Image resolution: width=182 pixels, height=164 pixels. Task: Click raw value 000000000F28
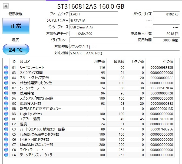pyautogui.click(x=162, y=93)
